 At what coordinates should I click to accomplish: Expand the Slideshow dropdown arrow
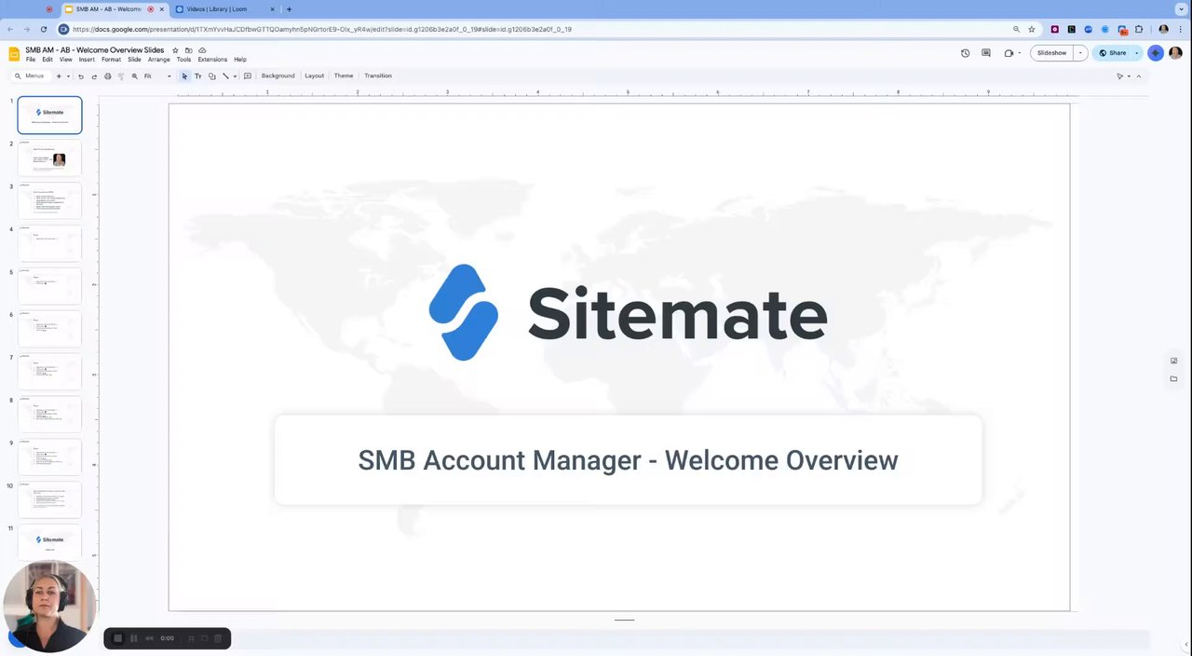click(x=1080, y=53)
